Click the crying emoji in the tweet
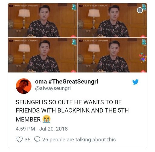 click(x=47, y=119)
